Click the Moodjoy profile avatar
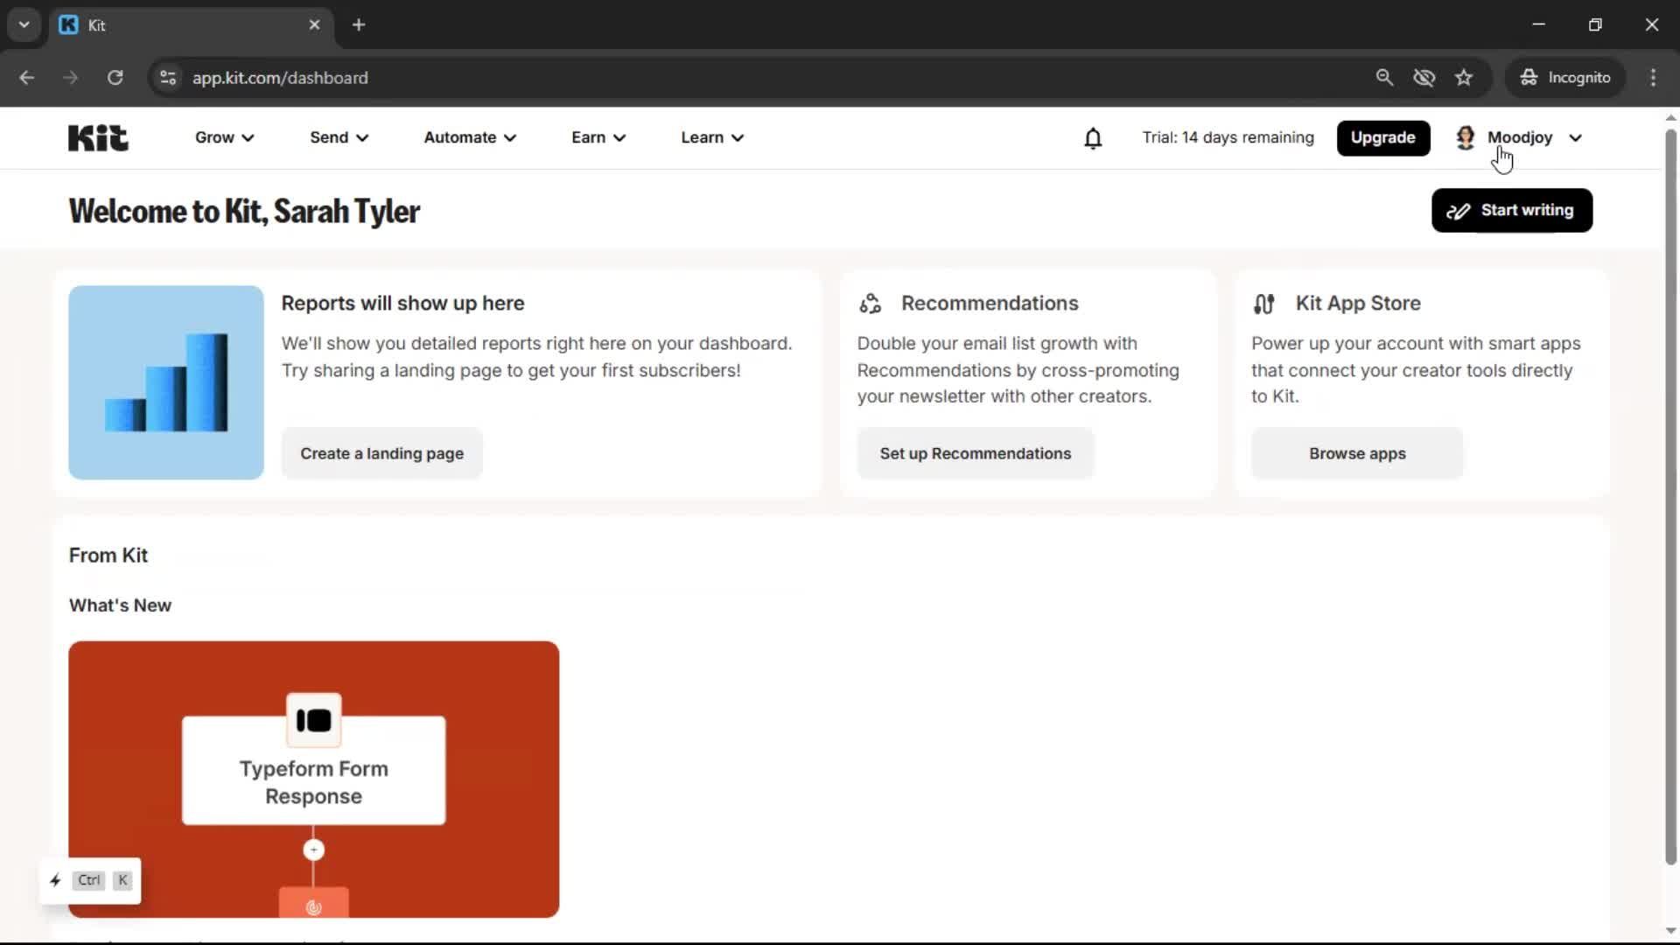Image resolution: width=1680 pixels, height=945 pixels. (x=1465, y=137)
